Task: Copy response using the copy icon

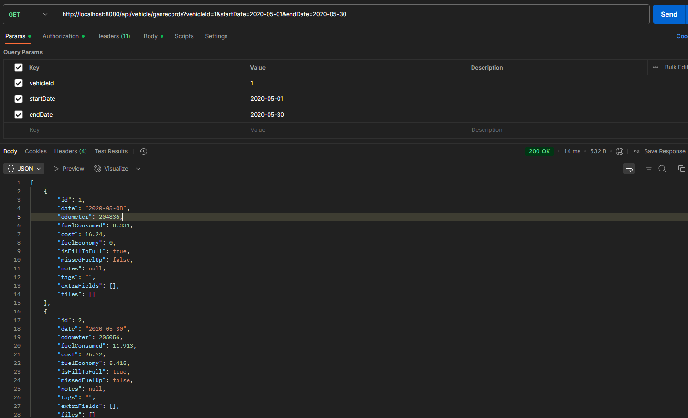Action: tap(682, 169)
